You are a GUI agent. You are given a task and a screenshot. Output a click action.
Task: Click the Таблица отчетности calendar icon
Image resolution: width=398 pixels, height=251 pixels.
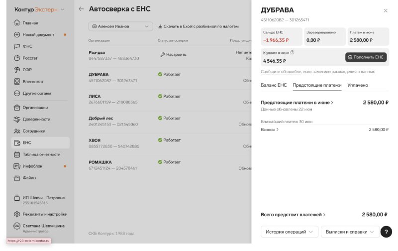pos(17,154)
